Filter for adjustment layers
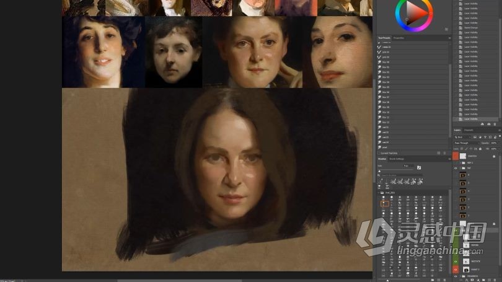 (x=480, y=137)
